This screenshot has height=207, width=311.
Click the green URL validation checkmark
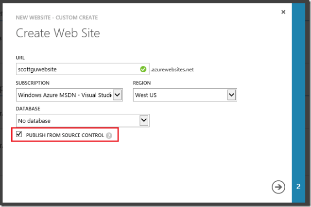[x=143, y=69]
